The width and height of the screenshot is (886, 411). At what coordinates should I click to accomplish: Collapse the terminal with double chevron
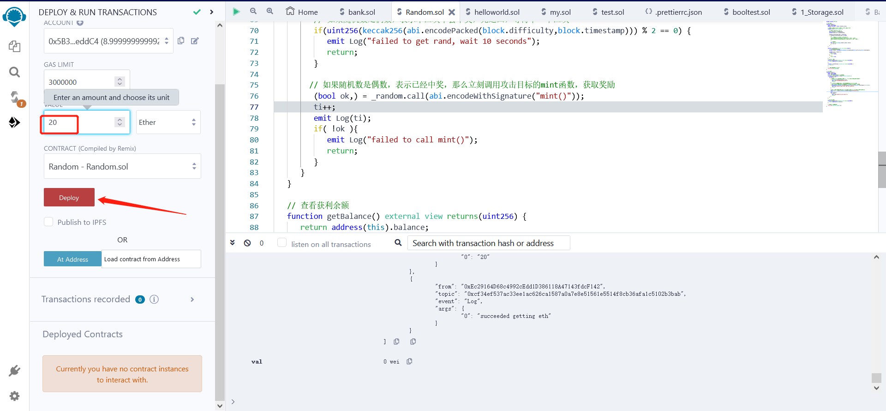coord(233,242)
